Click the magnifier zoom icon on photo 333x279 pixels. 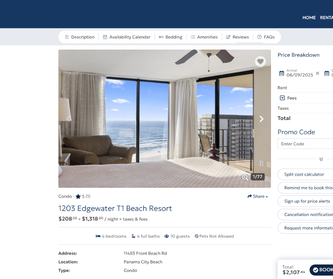[x=245, y=177]
